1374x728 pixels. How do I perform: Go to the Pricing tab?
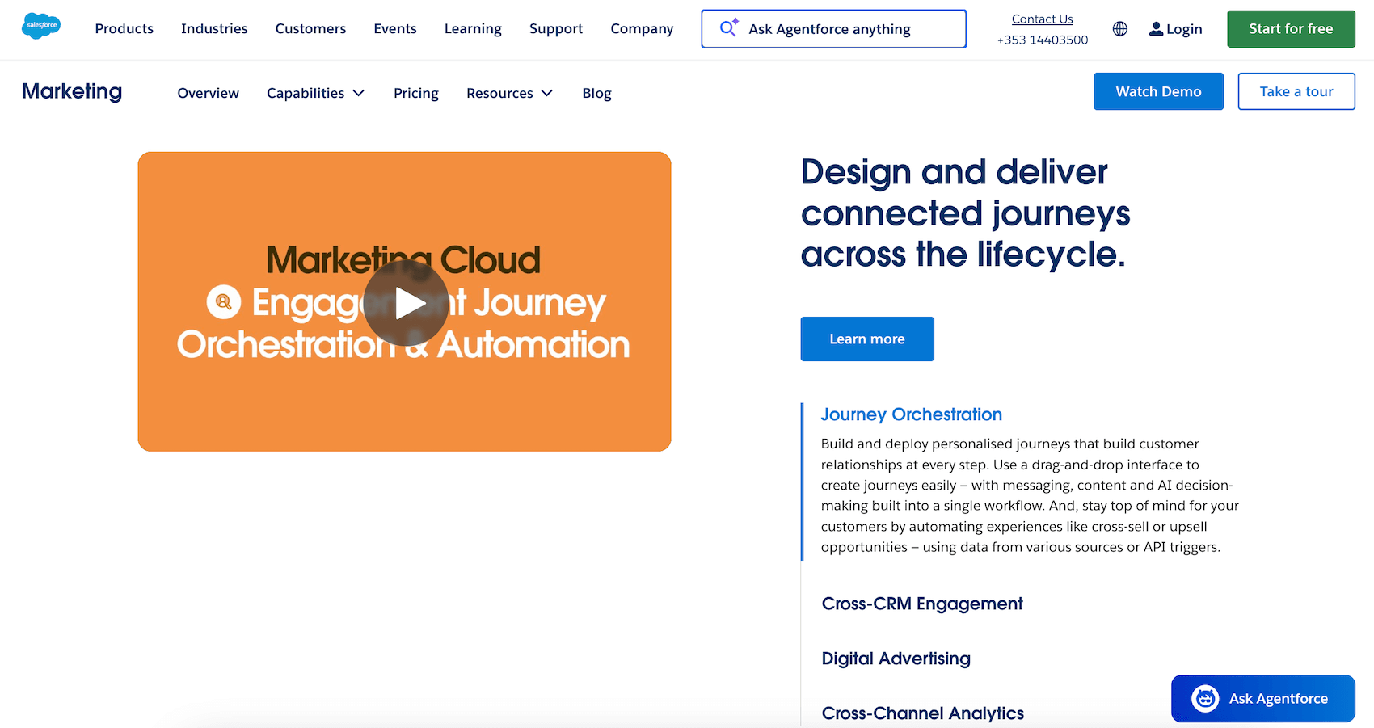pos(415,93)
